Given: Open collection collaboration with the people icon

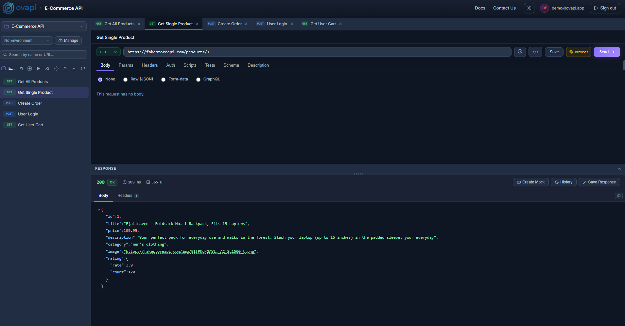Looking at the screenshot, I should pos(47,68).
